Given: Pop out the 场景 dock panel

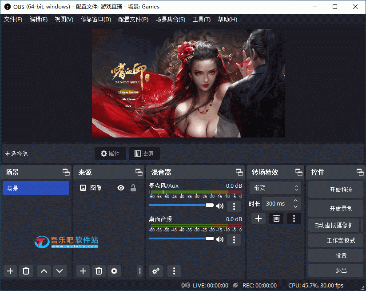Looking at the screenshot, I should coord(66,173).
